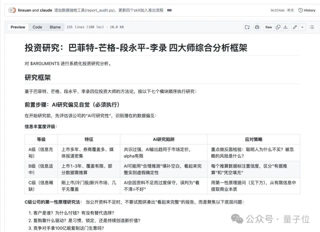Select the Preview tab
The width and height of the screenshot is (320, 232).
[x=18, y=27]
